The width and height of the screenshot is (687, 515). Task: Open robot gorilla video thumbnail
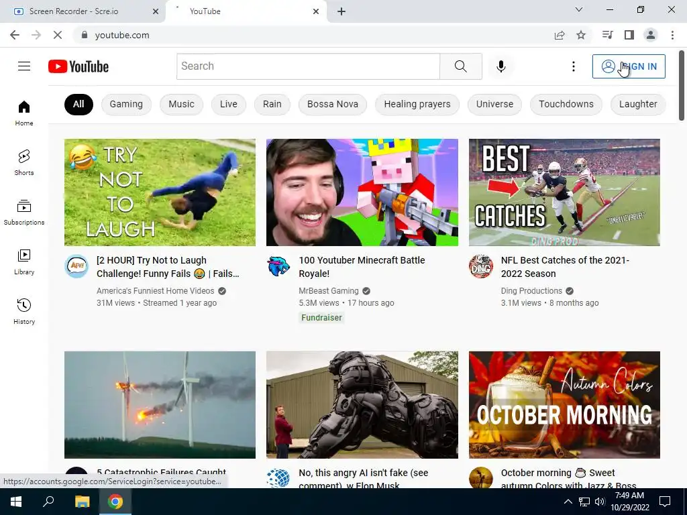point(362,404)
